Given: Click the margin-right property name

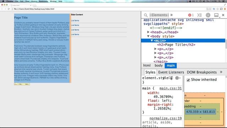Looking at the screenshot, I should (x=159, y=105).
